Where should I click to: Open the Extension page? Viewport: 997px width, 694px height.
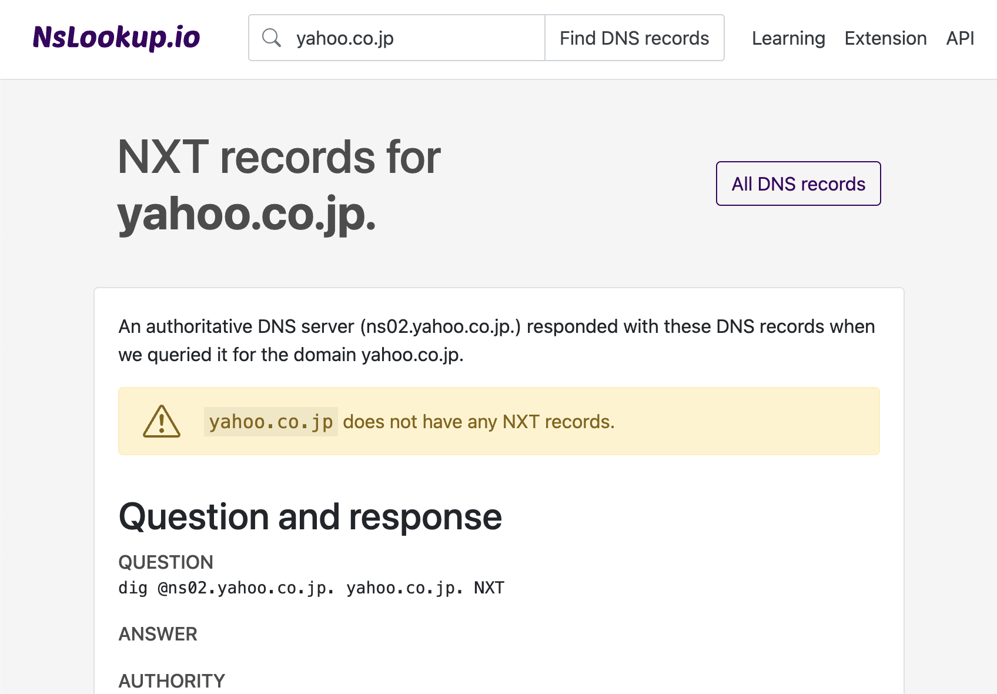[885, 38]
